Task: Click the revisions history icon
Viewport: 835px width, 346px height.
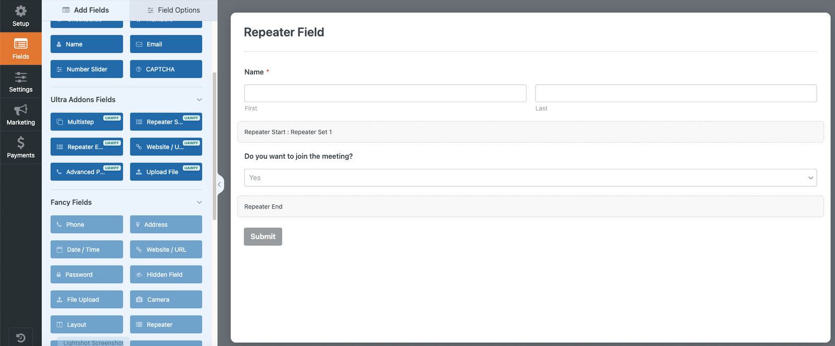Action: (21, 338)
